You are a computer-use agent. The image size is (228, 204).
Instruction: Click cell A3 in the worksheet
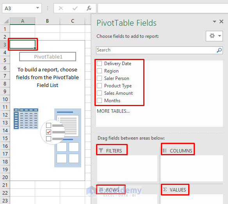click(x=23, y=44)
